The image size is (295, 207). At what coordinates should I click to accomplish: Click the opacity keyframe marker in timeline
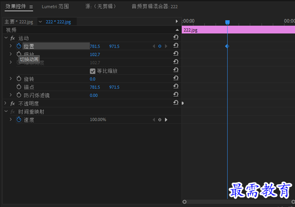click(183, 103)
